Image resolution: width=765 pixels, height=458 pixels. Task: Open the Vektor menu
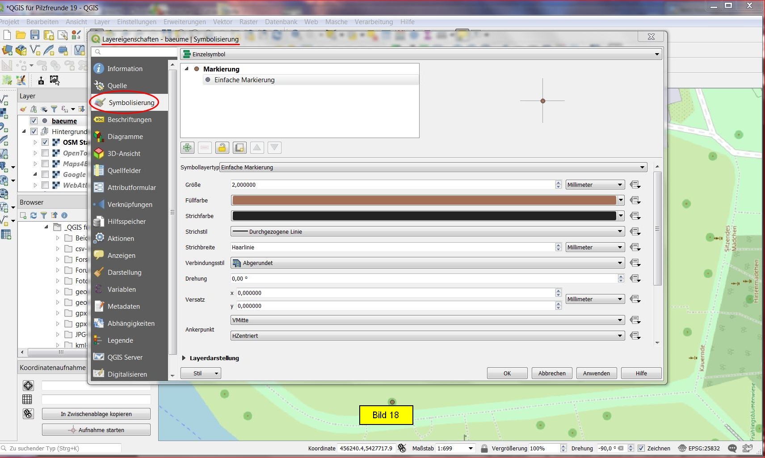pos(222,21)
